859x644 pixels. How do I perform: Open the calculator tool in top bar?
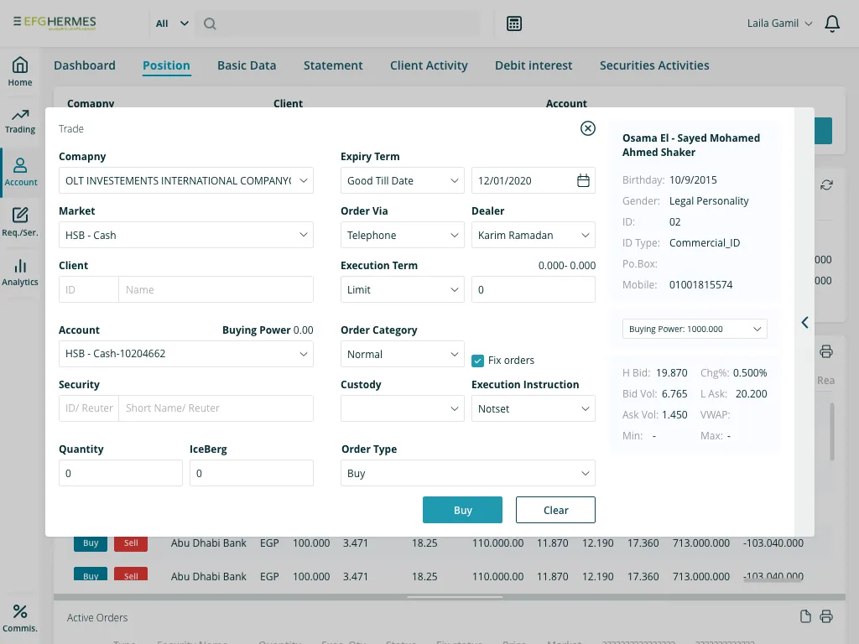pos(513,23)
